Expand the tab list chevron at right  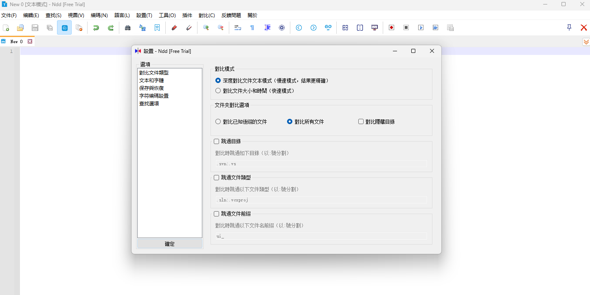pos(586,42)
